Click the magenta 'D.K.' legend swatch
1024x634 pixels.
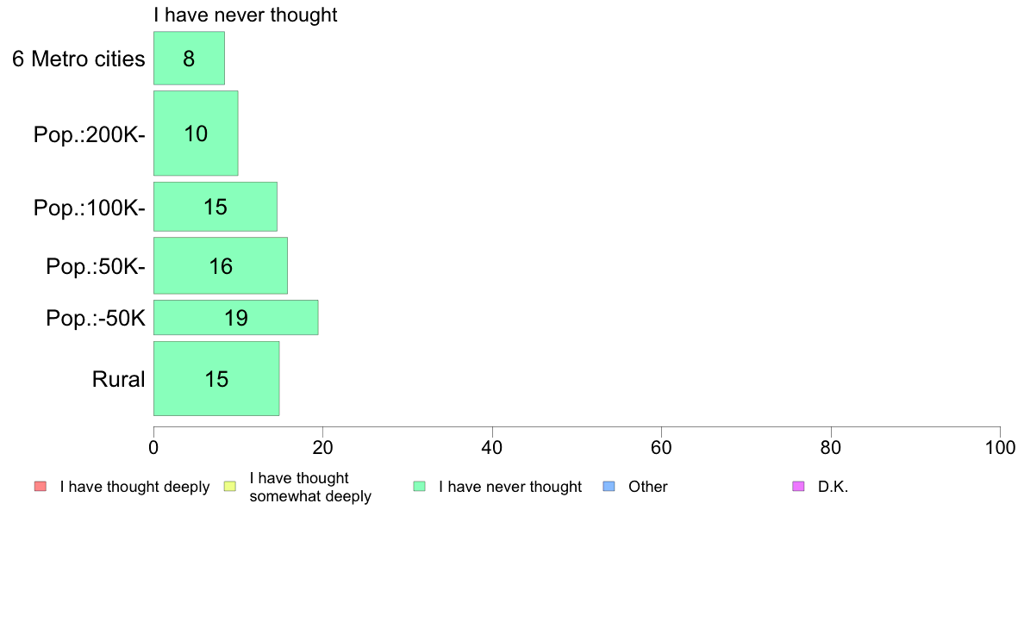(x=798, y=487)
